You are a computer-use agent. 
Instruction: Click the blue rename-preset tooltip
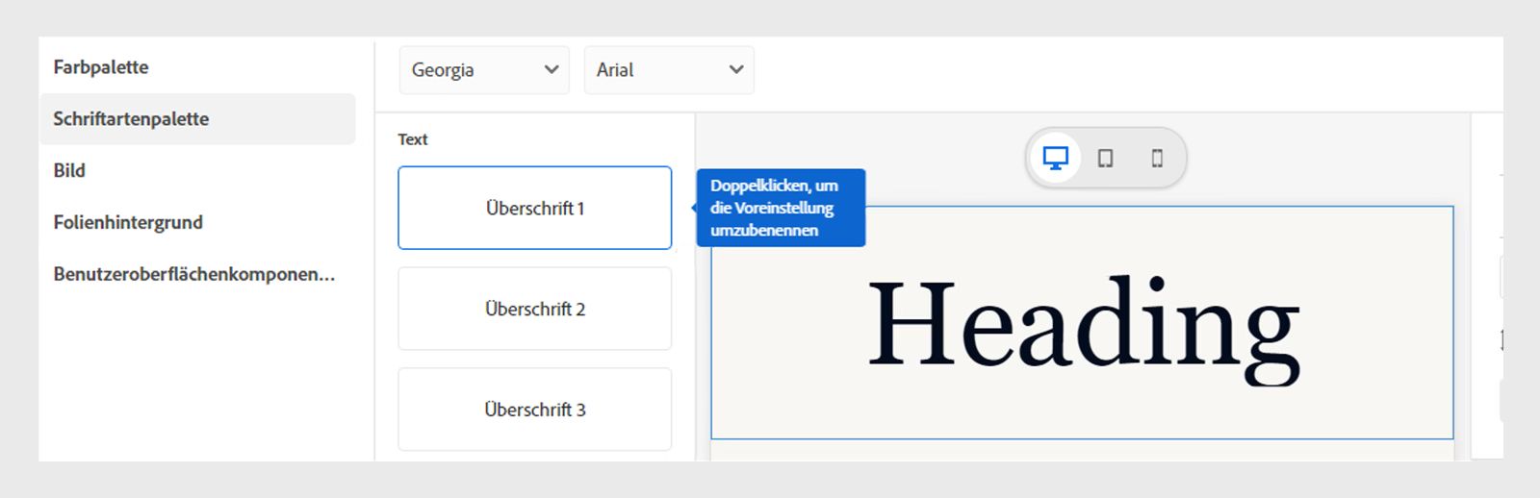pyautogui.click(x=780, y=208)
